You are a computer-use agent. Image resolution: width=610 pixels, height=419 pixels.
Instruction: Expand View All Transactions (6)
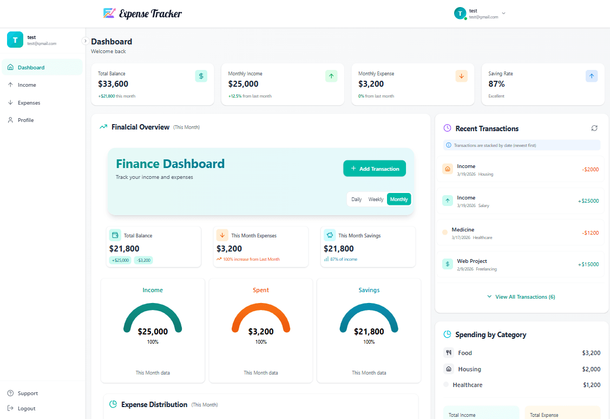[x=521, y=296]
